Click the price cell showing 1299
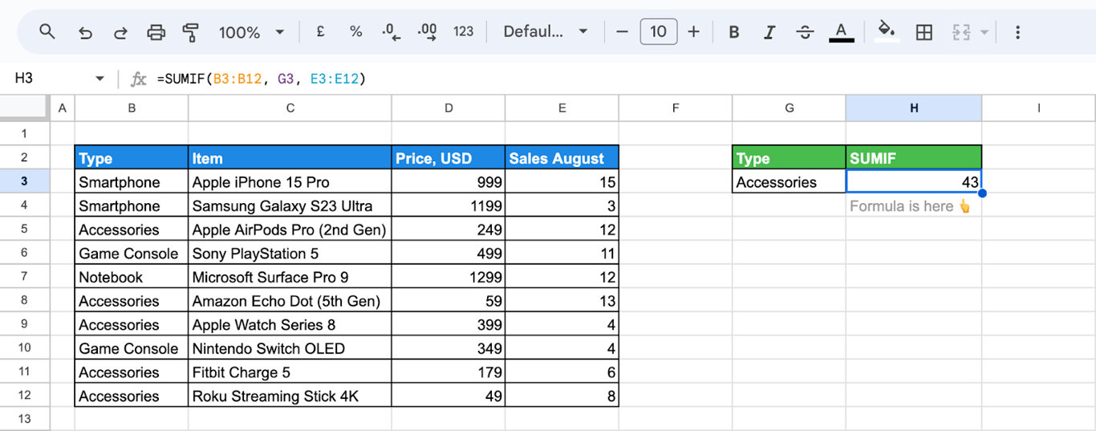 [x=449, y=277]
